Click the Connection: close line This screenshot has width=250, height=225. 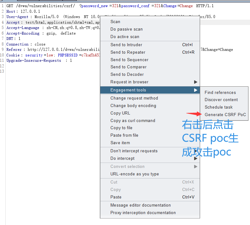coord(26,44)
